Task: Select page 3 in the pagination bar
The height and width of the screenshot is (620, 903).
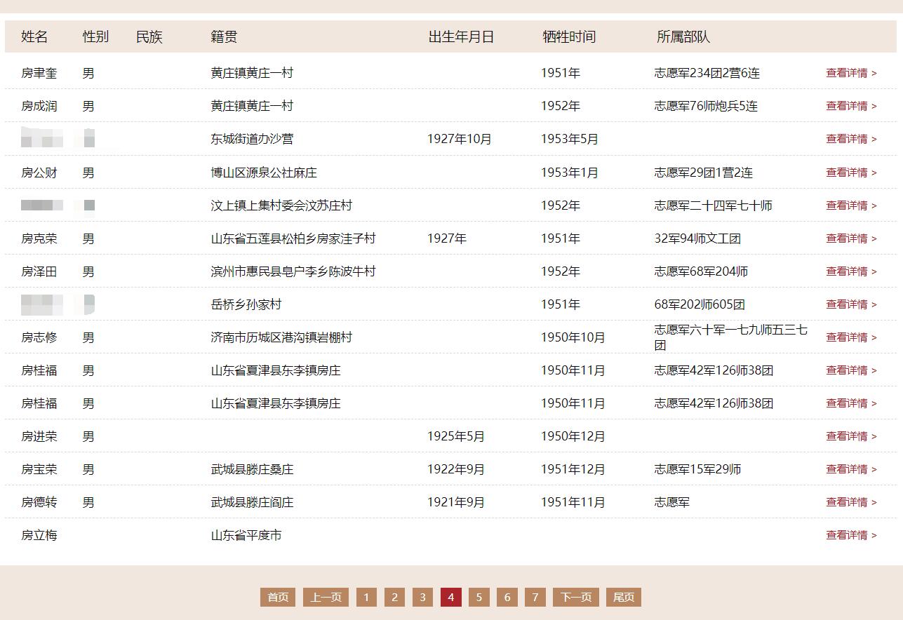Action: pos(422,597)
